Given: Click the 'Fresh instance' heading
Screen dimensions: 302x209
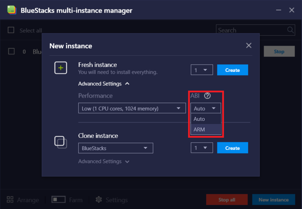Looking at the screenshot, I should tap(97, 65).
